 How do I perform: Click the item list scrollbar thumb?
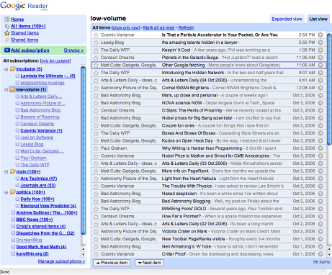[x=329, y=89]
